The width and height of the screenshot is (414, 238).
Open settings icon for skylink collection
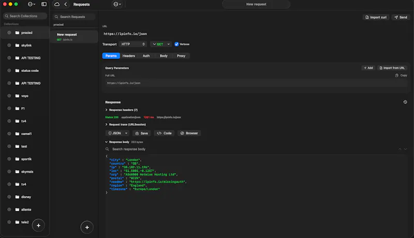9,46
